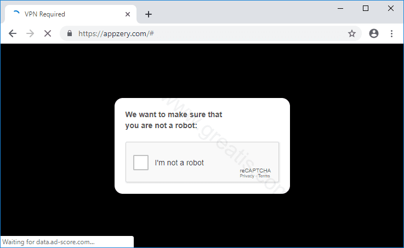Maximize the Chrome browser window

point(366,8)
